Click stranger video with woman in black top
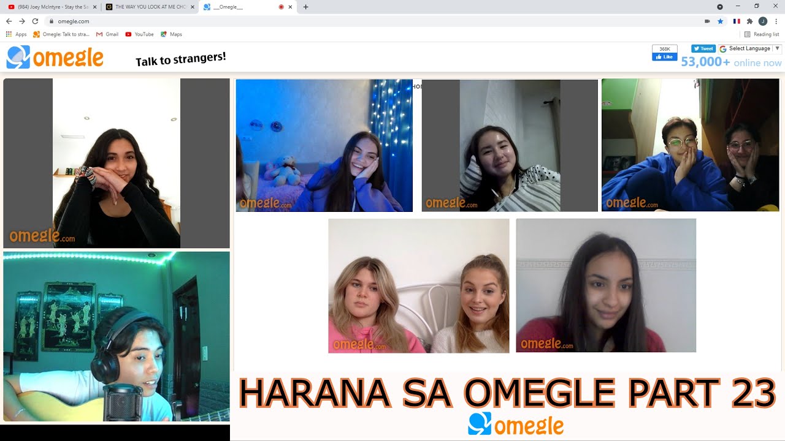785x441 pixels. point(117,163)
